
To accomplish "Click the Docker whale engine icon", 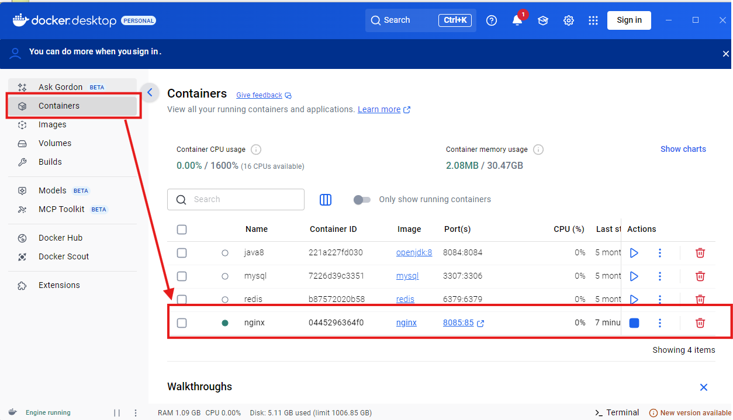I will [x=13, y=412].
